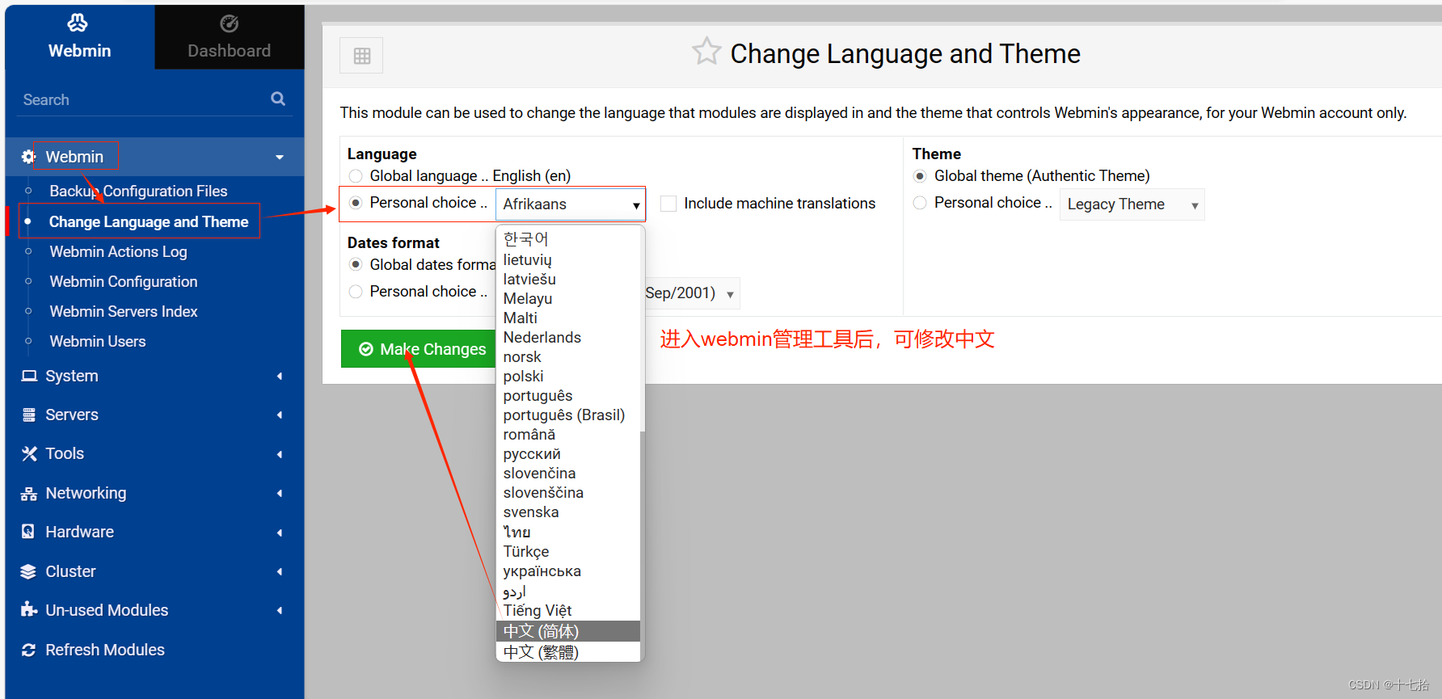Click the Make Changes button
The image size is (1442, 699).
419,349
